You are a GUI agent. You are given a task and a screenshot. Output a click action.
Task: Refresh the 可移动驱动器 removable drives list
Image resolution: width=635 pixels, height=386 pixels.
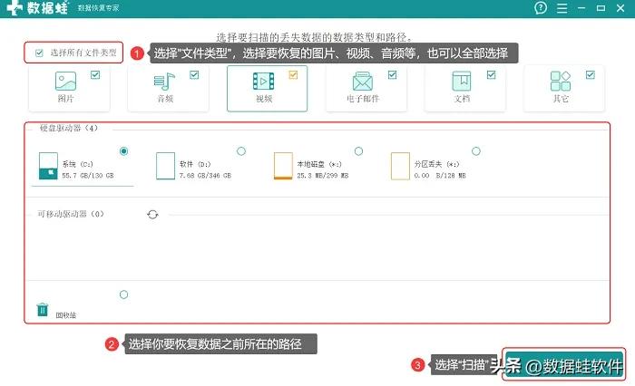(x=152, y=214)
